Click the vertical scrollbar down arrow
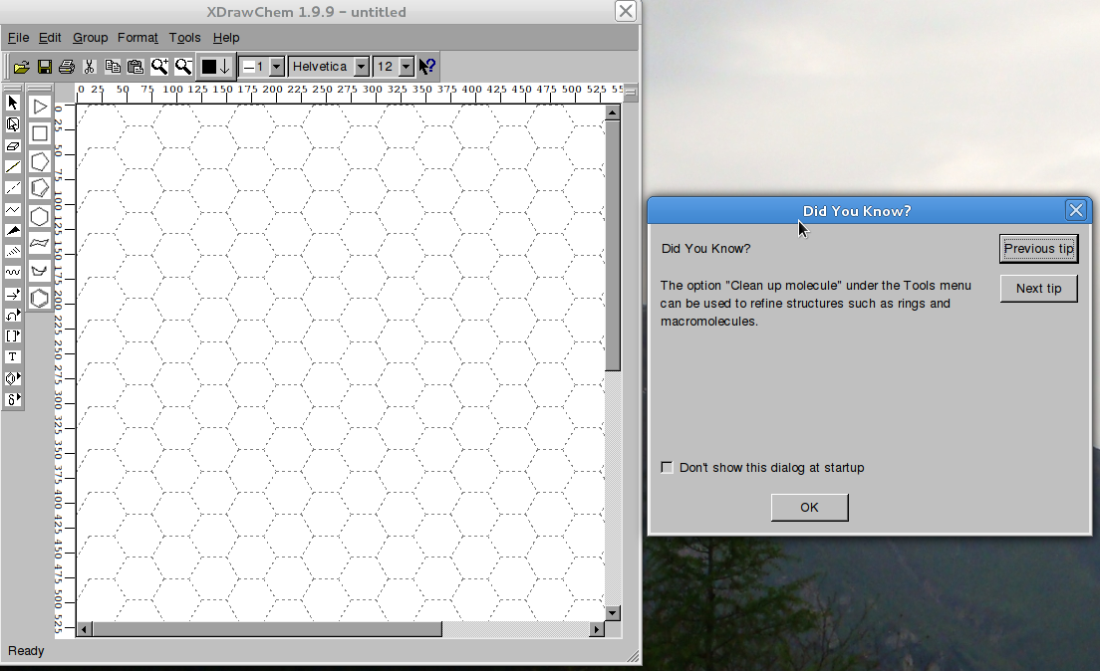This screenshot has width=1100, height=671. click(x=613, y=613)
